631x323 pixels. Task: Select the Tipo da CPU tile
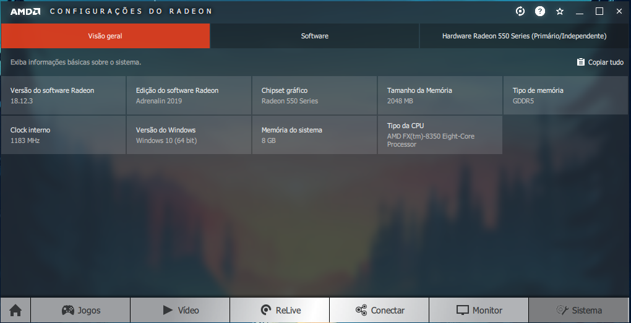(x=440, y=135)
